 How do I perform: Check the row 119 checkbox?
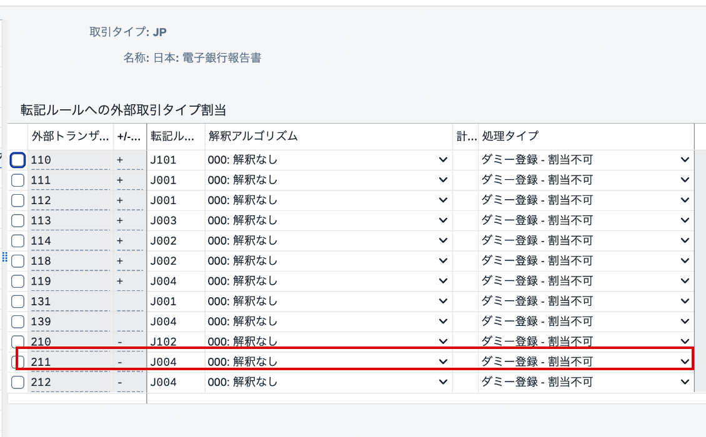coord(17,282)
